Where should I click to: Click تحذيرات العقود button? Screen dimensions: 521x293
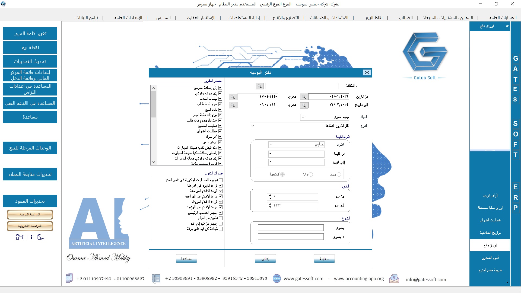pos(30,201)
